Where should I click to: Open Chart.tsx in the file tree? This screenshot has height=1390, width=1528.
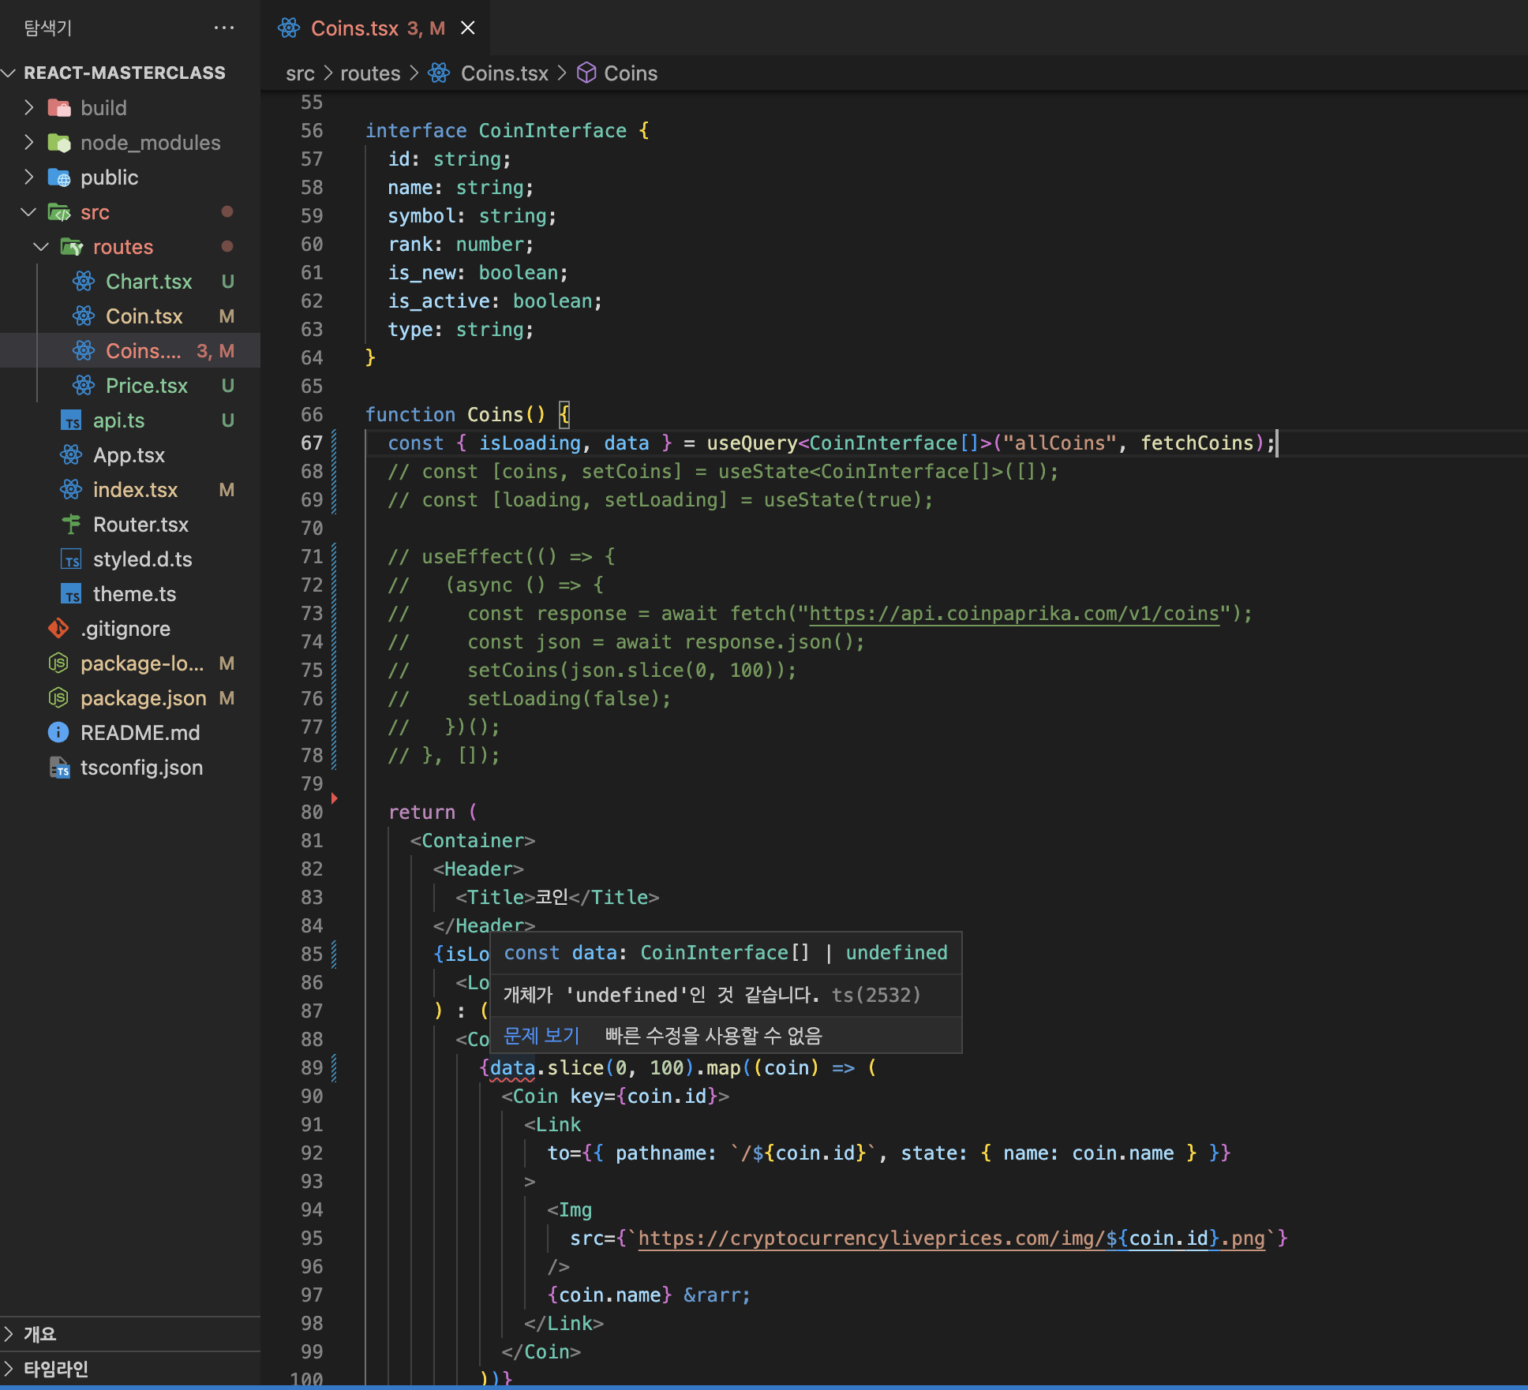(148, 282)
